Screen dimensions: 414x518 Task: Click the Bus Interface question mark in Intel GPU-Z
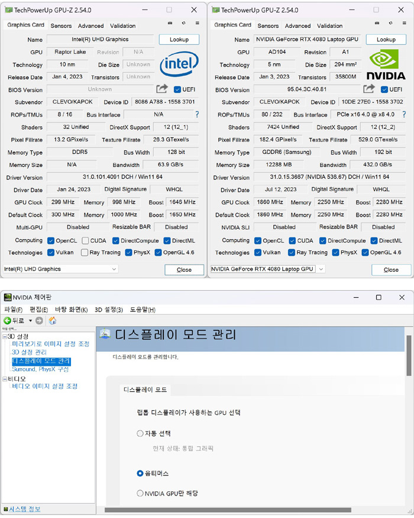197,114
